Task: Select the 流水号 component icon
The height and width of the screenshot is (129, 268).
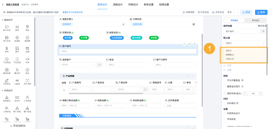Action: tap(17, 97)
